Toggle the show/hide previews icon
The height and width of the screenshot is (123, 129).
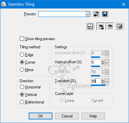90,26
